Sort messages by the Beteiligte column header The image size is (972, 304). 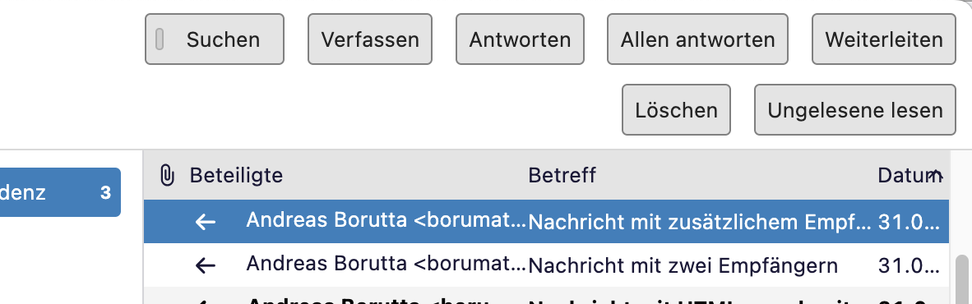(236, 175)
